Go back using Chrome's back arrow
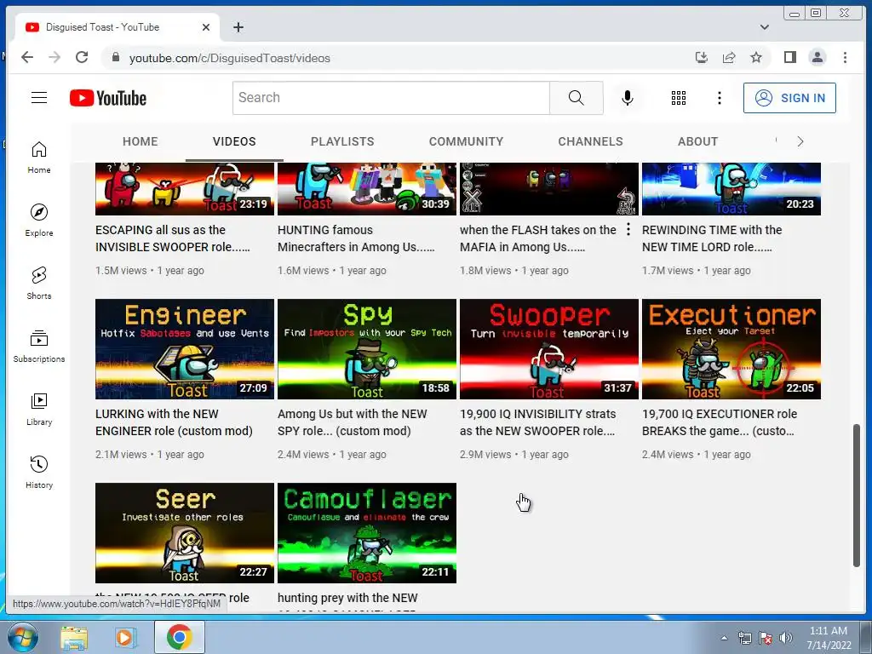The image size is (872, 654). click(x=27, y=57)
